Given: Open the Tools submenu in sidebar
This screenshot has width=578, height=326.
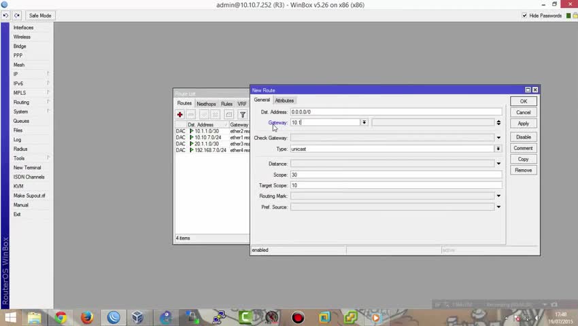Looking at the screenshot, I should pos(30,158).
